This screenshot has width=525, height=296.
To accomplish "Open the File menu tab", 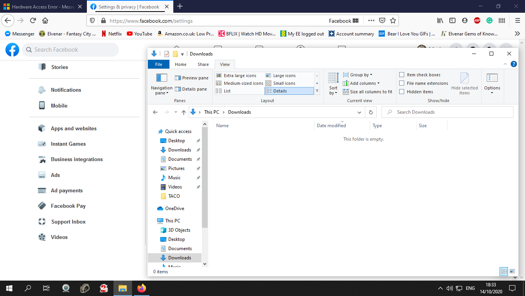I will tap(159, 64).
